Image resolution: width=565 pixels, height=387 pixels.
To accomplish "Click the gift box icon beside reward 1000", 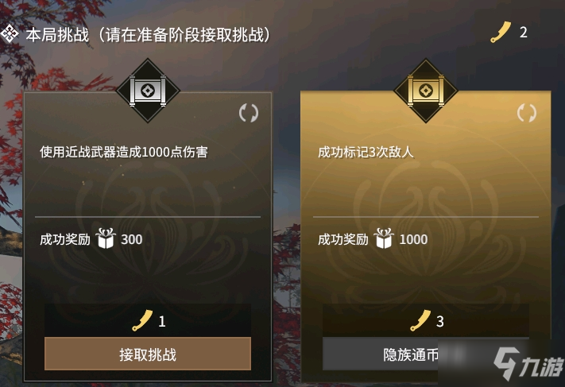I will pos(384,238).
